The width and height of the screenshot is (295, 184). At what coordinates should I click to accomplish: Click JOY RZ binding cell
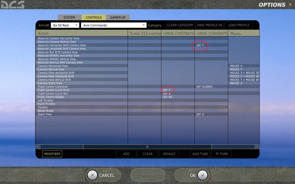(178, 97)
